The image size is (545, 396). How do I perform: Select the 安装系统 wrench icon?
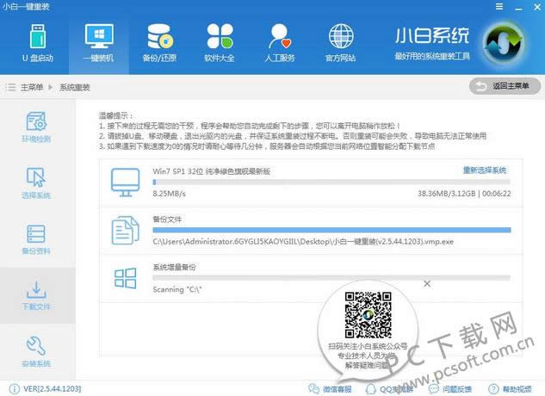(36, 345)
